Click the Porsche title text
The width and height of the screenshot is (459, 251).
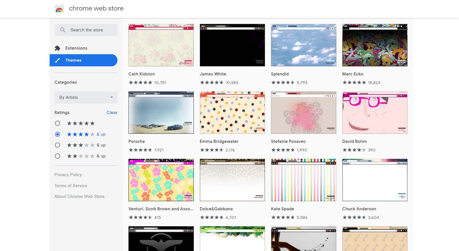click(137, 141)
